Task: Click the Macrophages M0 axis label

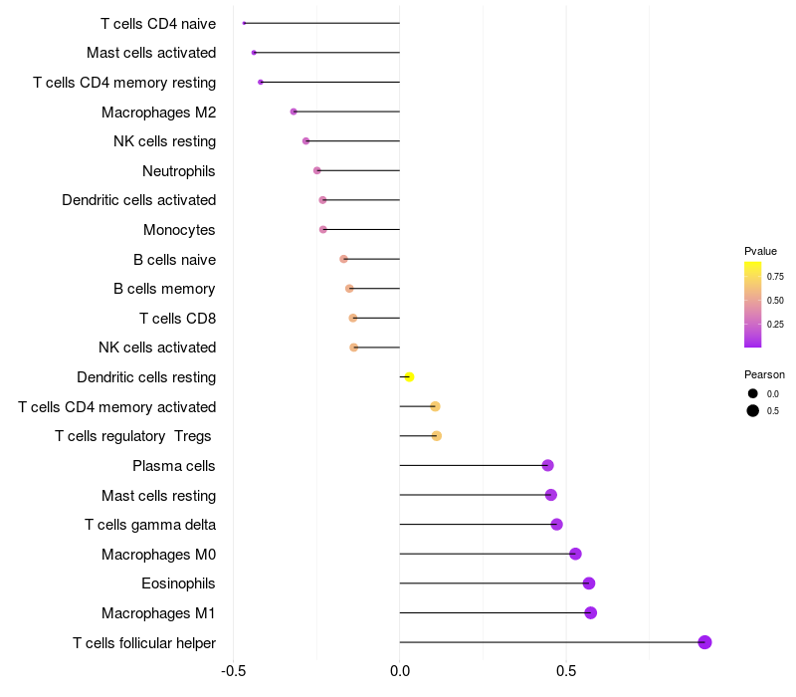Action: 158,554
